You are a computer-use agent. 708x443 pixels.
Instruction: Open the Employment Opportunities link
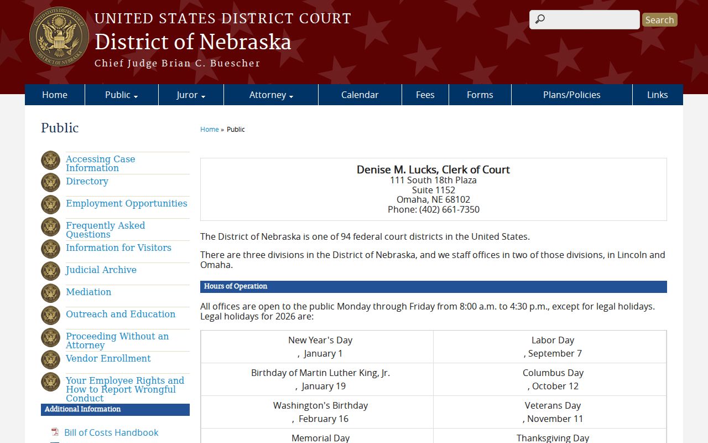pos(127,203)
